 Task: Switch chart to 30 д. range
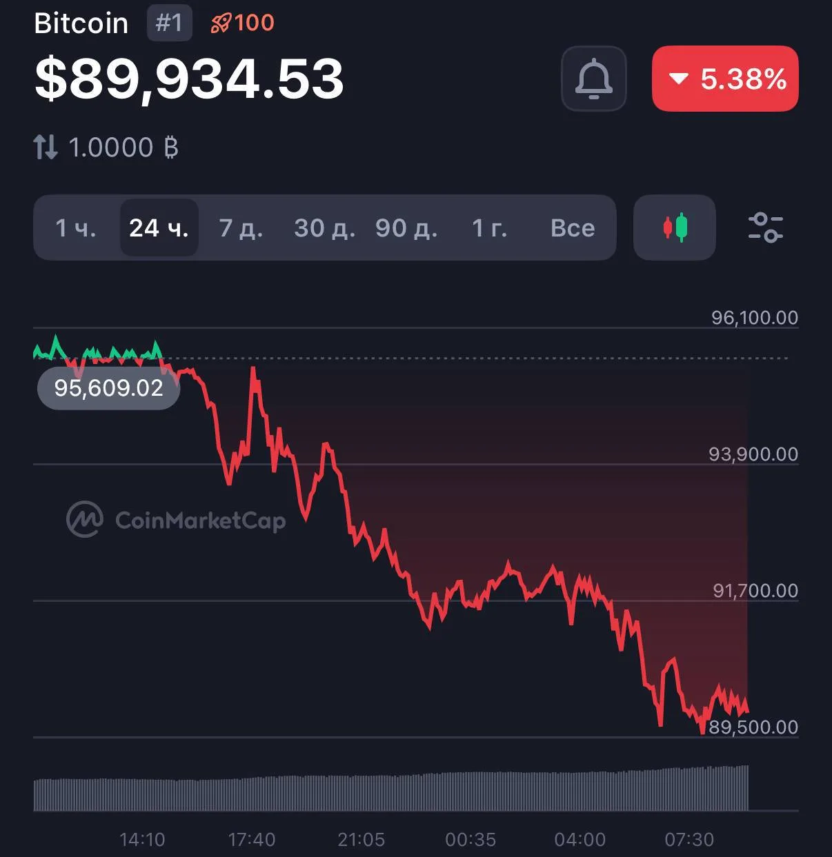[x=324, y=228]
